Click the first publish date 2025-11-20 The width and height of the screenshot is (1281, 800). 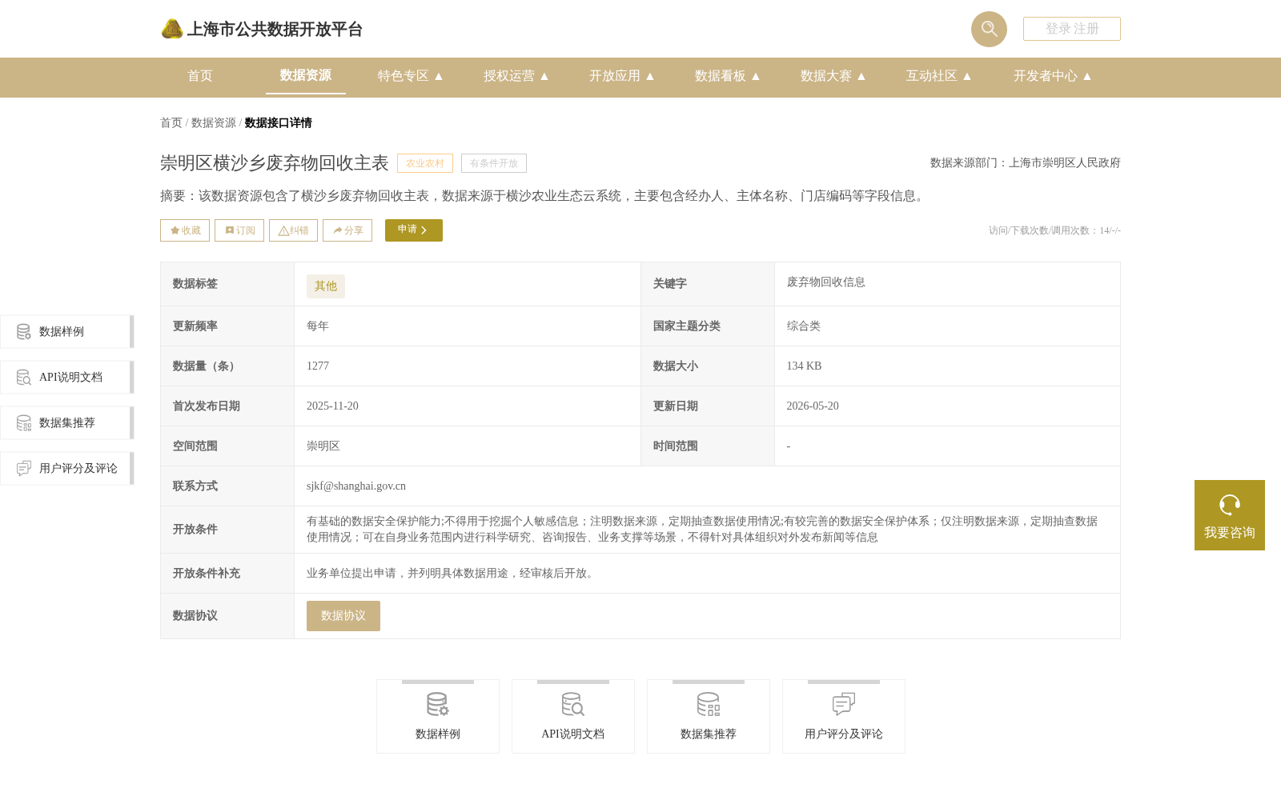[332, 406]
